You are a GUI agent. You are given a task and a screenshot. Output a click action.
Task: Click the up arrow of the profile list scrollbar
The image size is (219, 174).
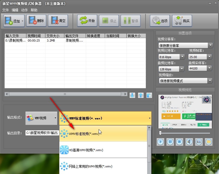[149, 128]
